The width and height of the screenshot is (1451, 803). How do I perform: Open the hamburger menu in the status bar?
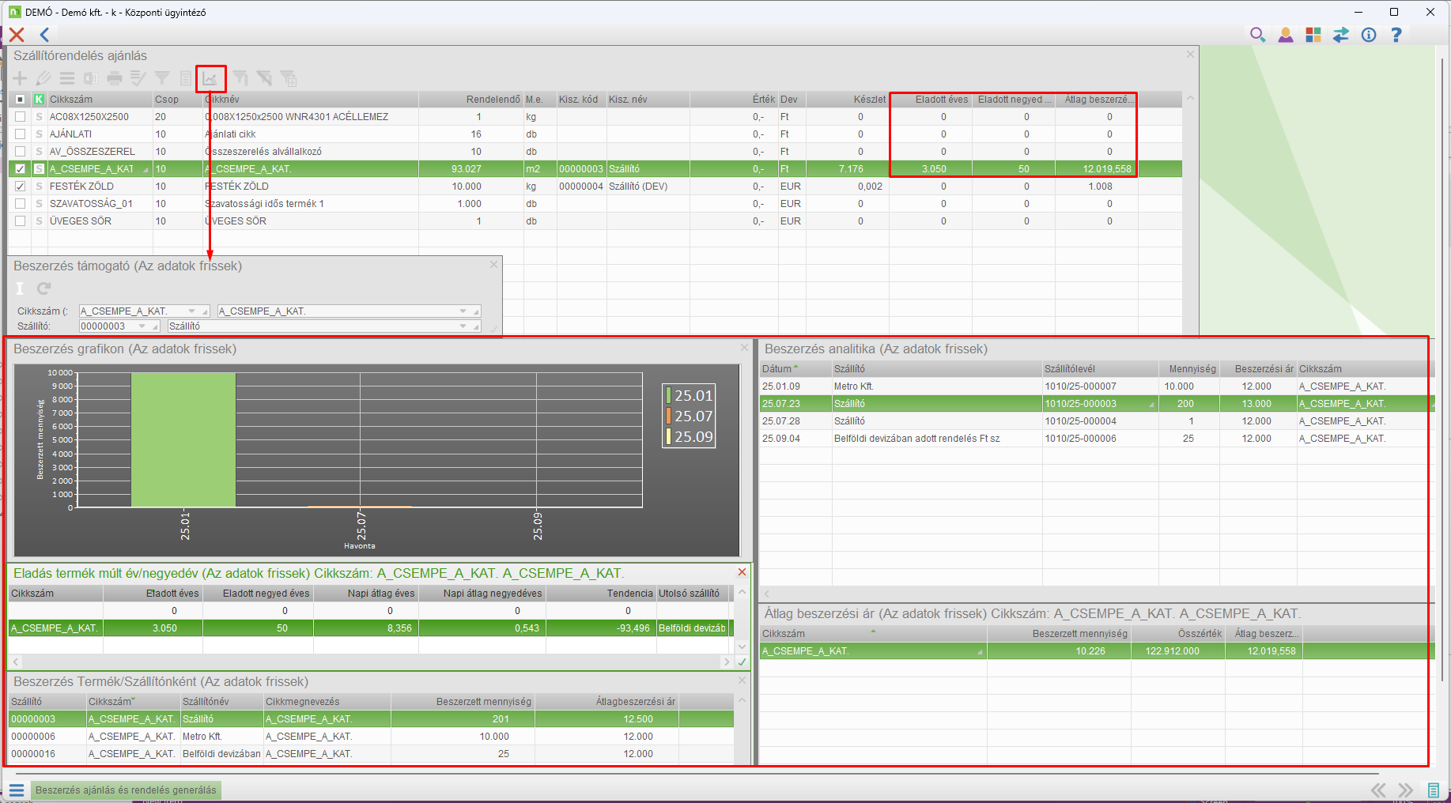pyautogui.click(x=17, y=790)
